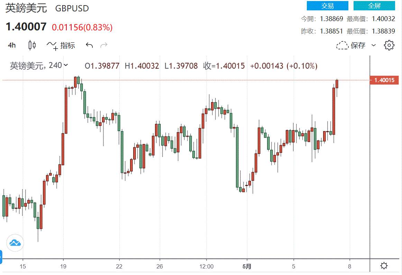
Task: Expand the dropdown arrow next to 保存
Action: click(x=374, y=45)
